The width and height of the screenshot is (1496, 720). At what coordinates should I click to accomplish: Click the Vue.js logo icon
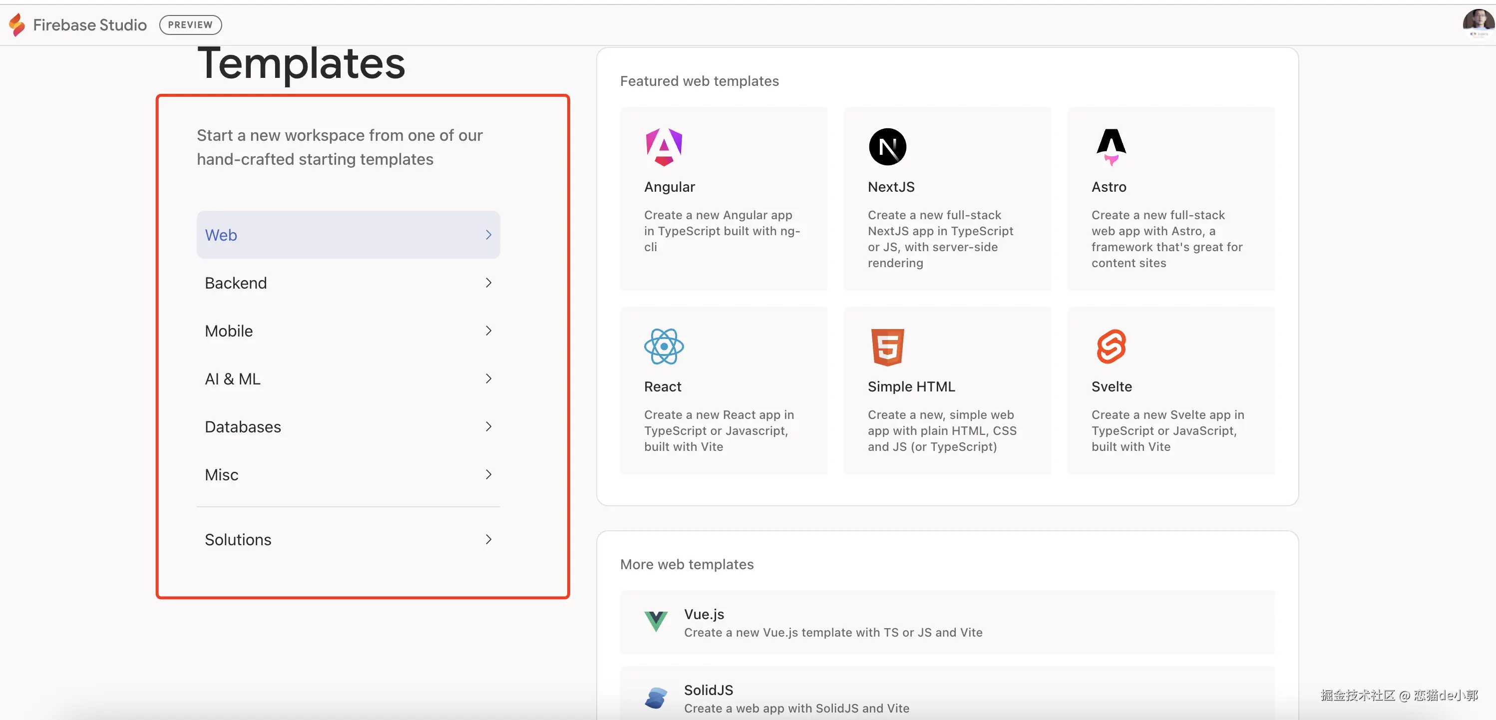coord(656,621)
